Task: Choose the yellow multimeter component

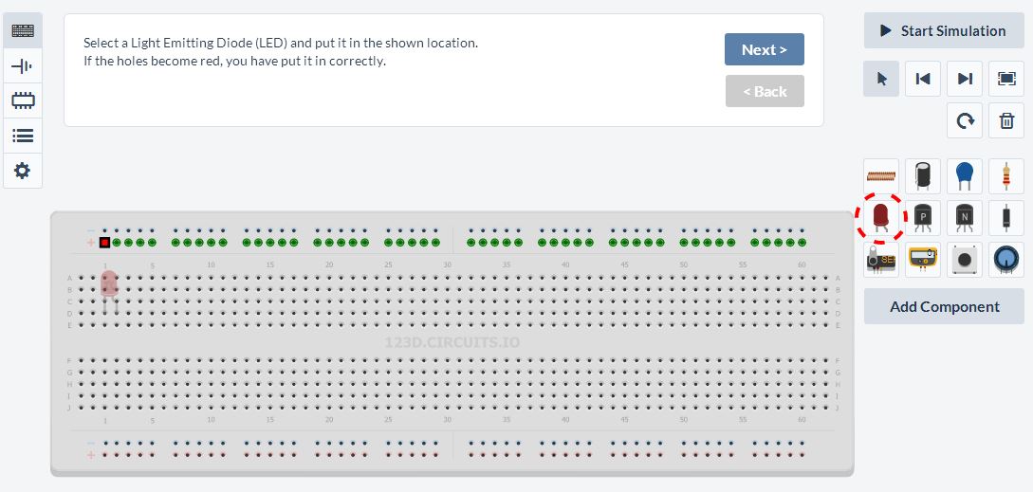Action: pos(922,260)
